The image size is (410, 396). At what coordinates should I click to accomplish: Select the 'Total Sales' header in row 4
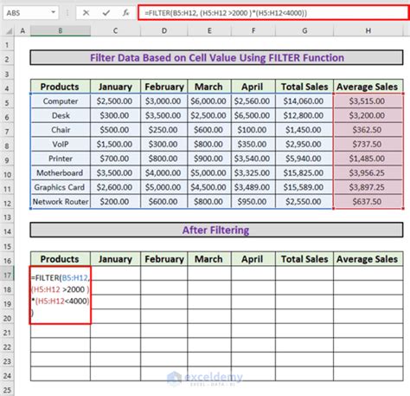304,87
